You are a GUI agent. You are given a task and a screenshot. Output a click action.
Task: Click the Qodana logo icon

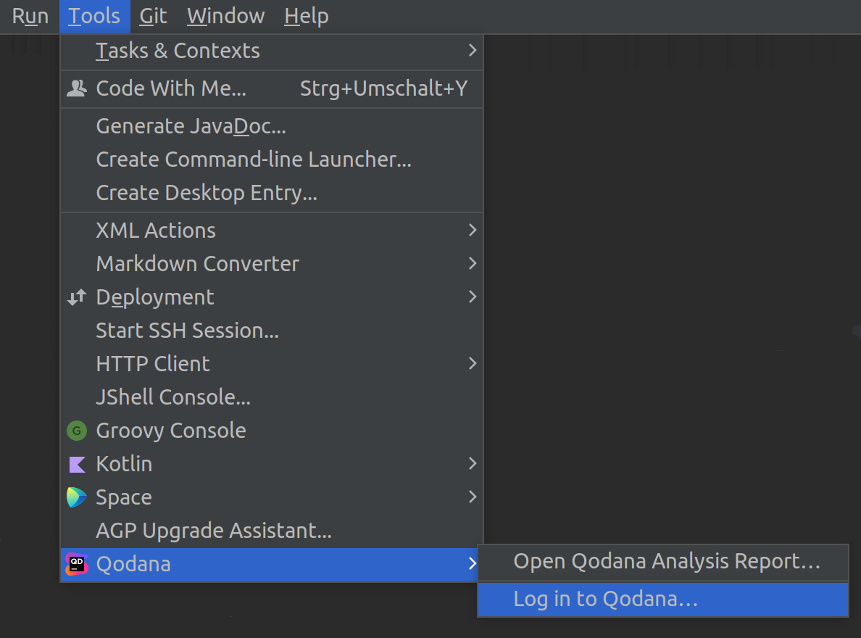[x=76, y=563]
